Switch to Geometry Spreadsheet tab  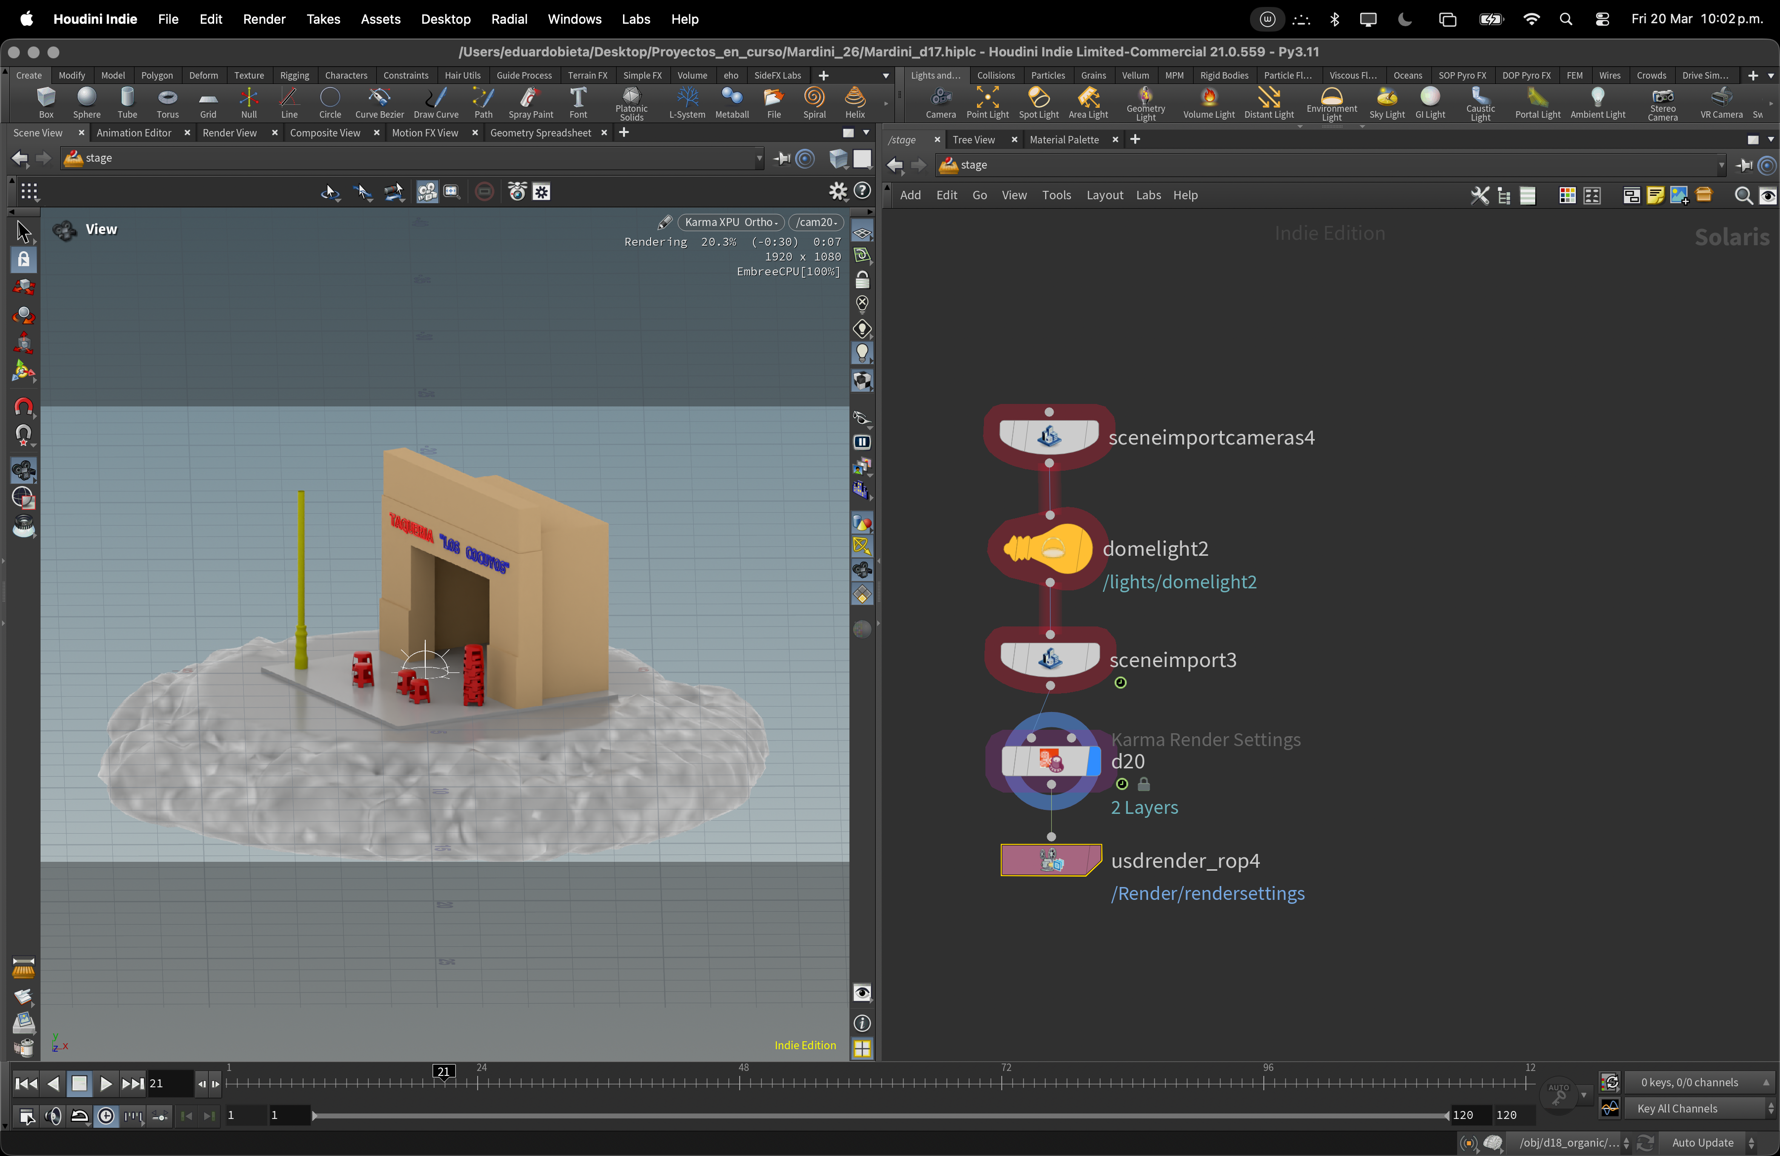click(x=540, y=133)
